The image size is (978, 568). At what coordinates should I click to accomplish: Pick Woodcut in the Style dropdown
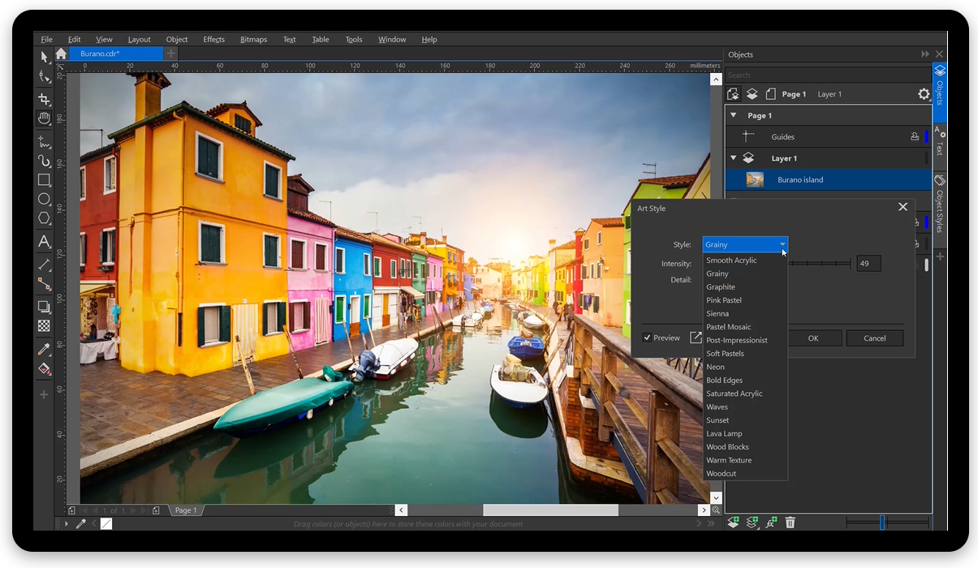click(x=721, y=473)
